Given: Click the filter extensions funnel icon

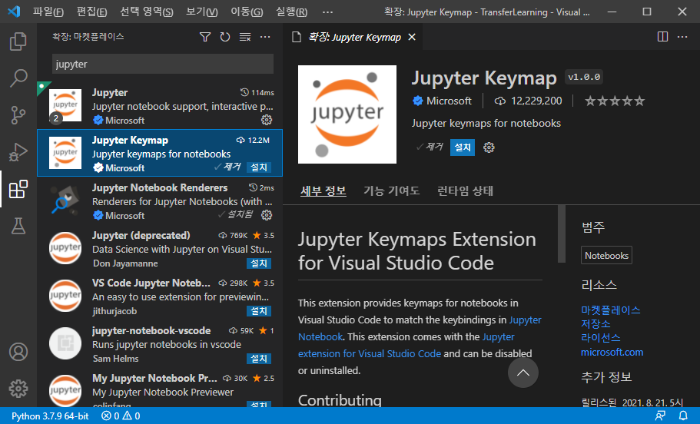Looking at the screenshot, I should (x=205, y=37).
